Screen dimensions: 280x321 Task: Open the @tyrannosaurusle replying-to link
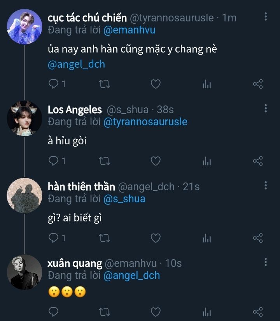point(145,122)
